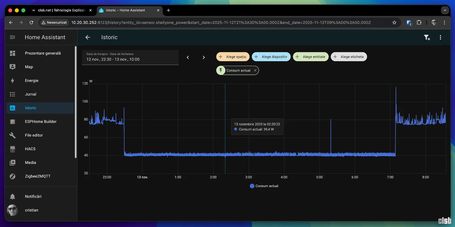This screenshot has width=455, height=227.
Task: Click the clear filters funnel icon
Action: tap(427, 38)
